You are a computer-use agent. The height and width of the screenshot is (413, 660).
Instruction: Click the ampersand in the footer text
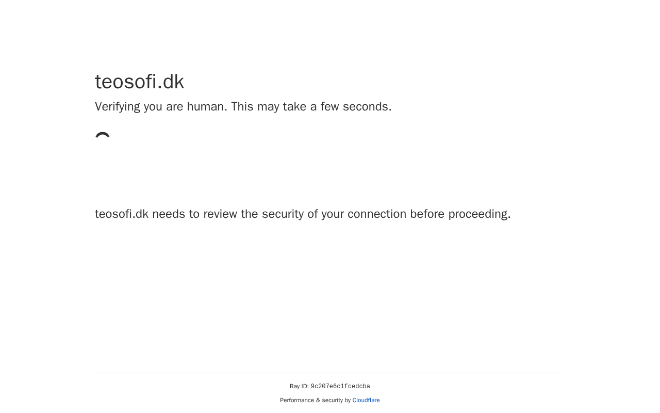coord(318,400)
